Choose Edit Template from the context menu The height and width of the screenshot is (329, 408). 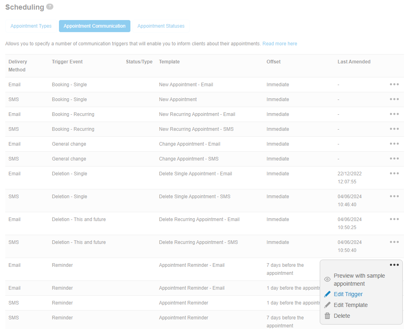(351, 305)
